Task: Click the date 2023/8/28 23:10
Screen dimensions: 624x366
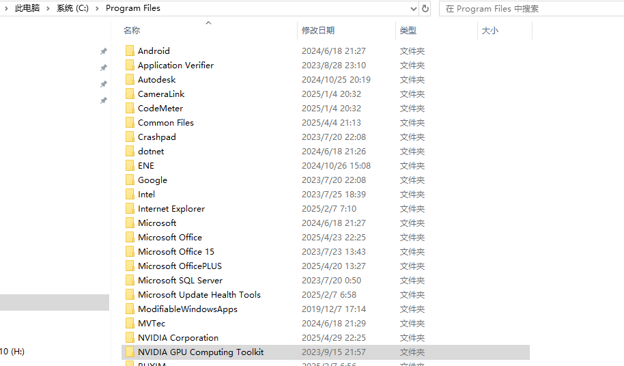Action: pyautogui.click(x=333, y=66)
